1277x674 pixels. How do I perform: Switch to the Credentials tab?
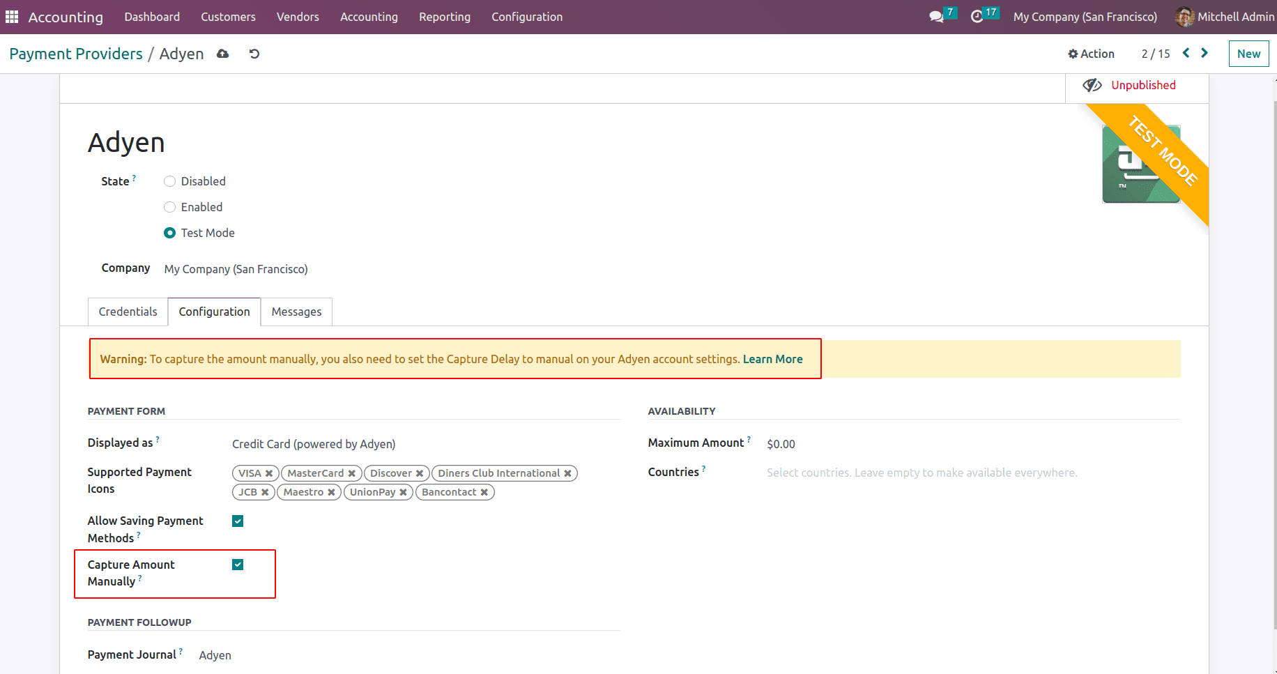(128, 312)
